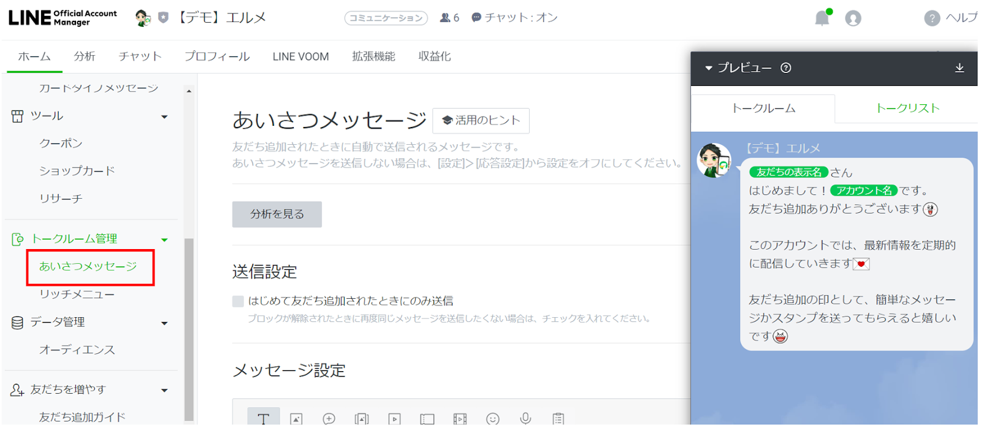Open リサーチ in the sidebar
The height and width of the screenshot is (430, 981).
pos(61,199)
